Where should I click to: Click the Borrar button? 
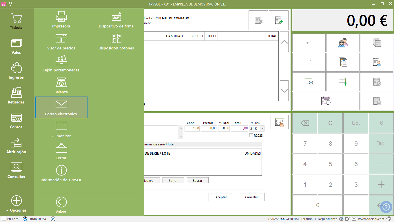pos(173,180)
